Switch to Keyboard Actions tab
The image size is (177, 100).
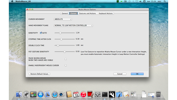(x=106, y=13)
